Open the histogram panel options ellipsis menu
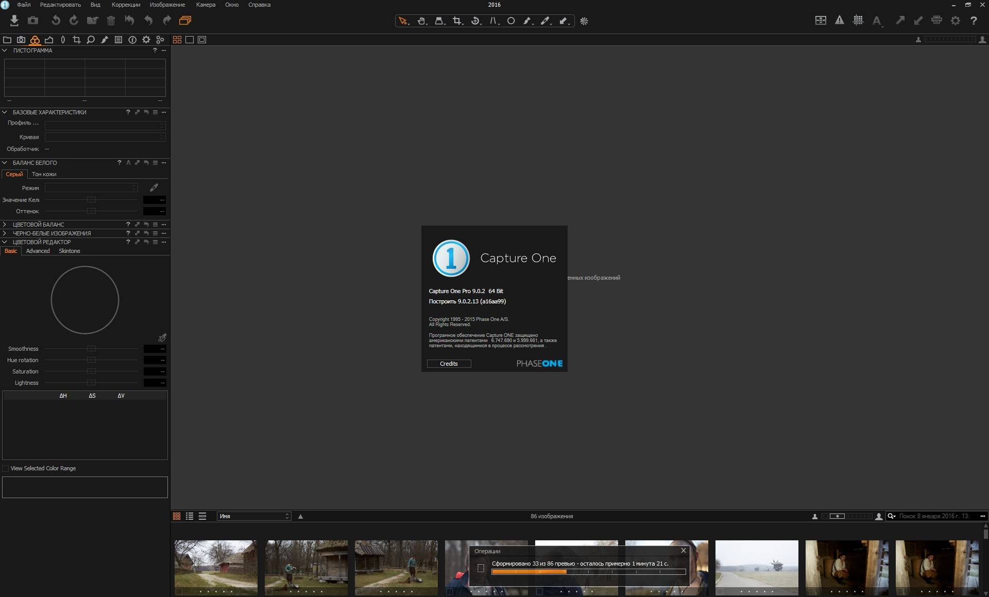 164,50
